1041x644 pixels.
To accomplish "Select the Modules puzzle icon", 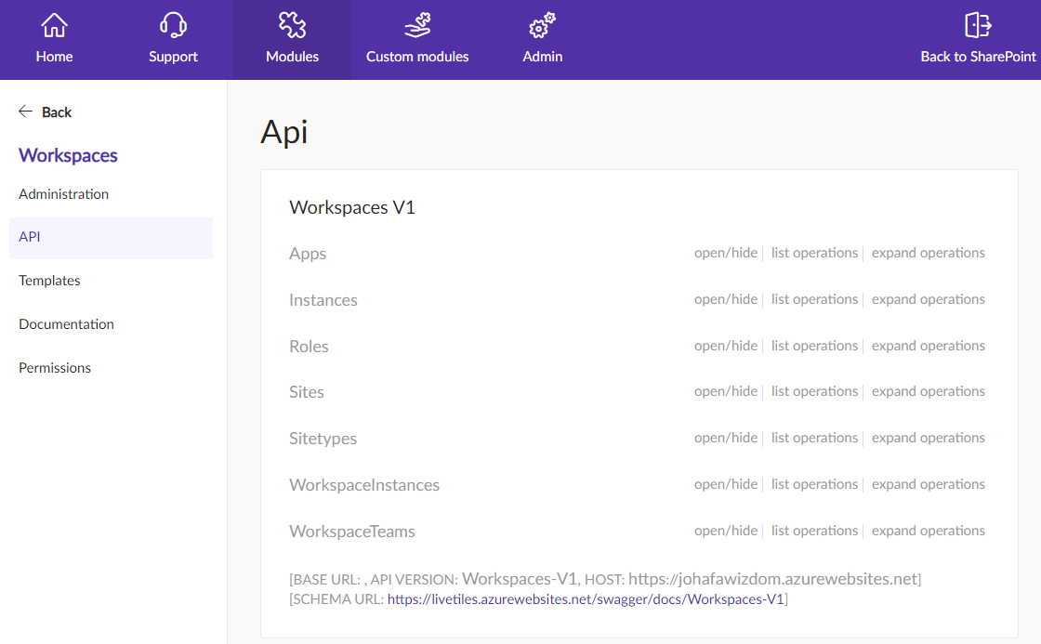I will (x=292, y=26).
